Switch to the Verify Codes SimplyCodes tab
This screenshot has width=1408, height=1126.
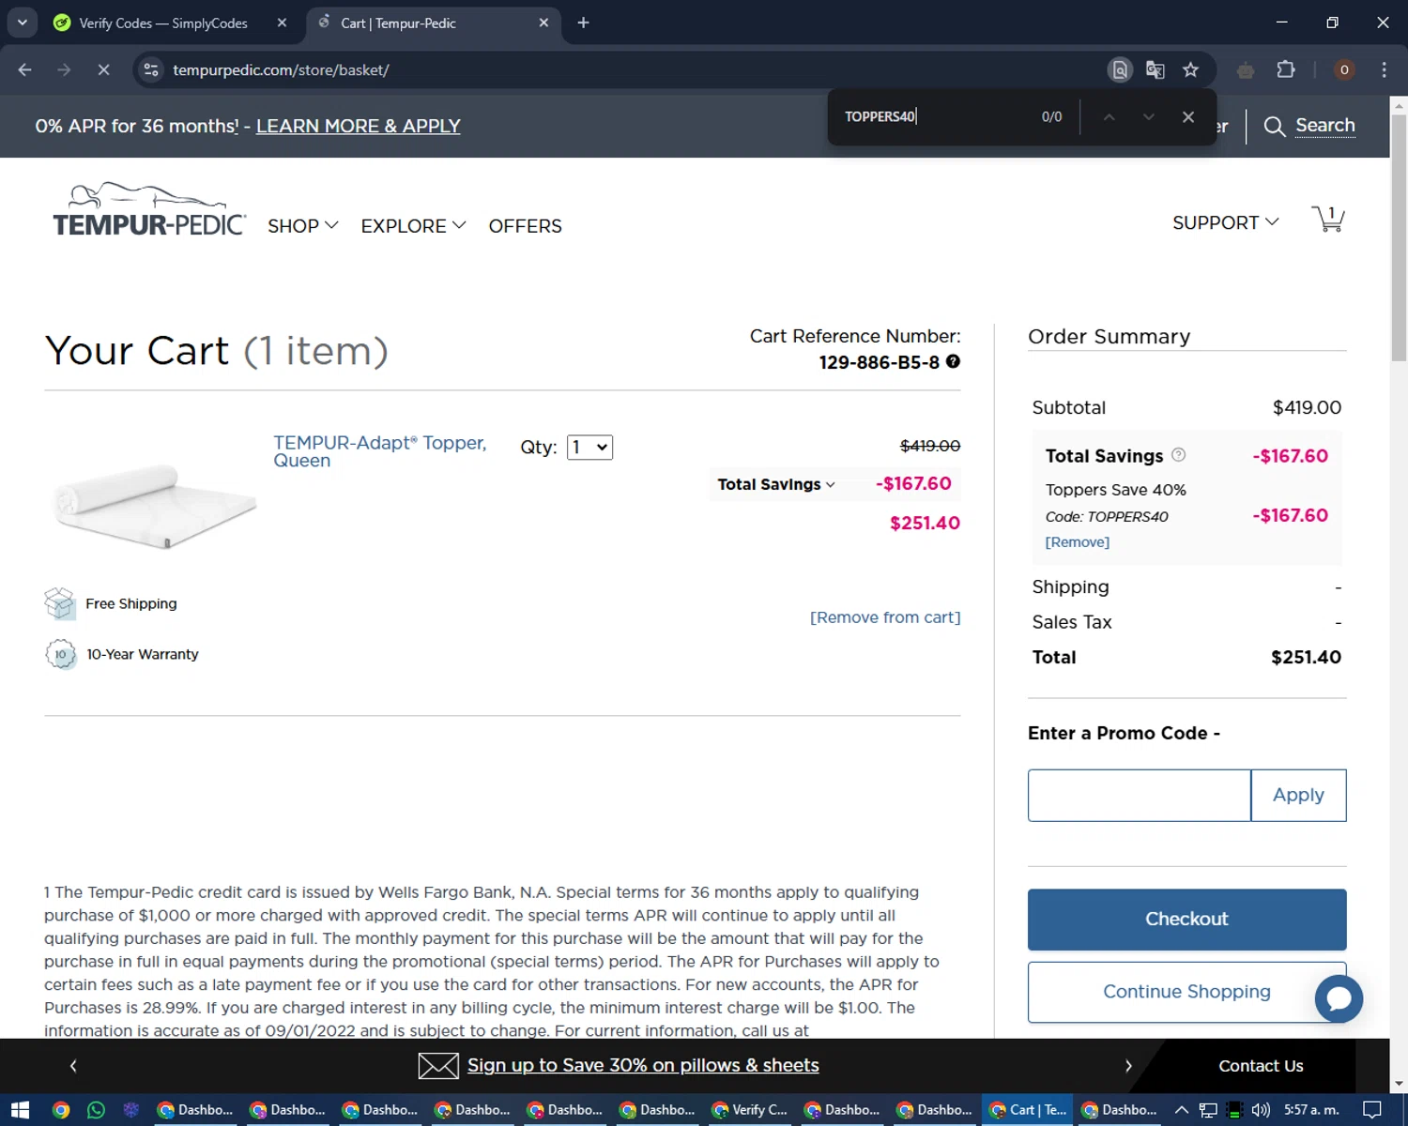click(x=162, y=23)
